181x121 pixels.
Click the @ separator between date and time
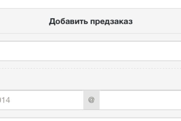(x=91, y=100)
